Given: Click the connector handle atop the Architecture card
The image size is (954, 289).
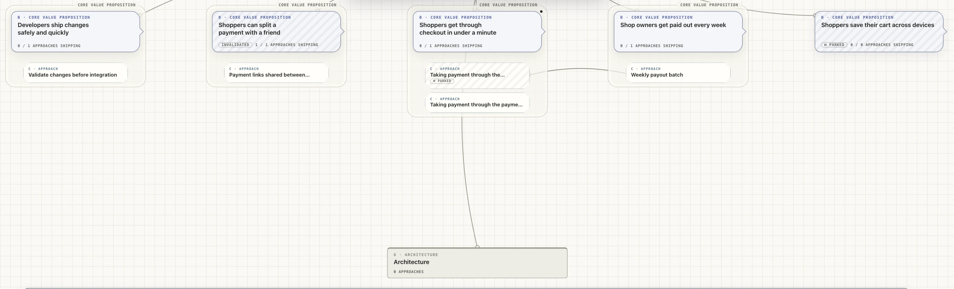Looking at the screenshot, I should point(477,246).
